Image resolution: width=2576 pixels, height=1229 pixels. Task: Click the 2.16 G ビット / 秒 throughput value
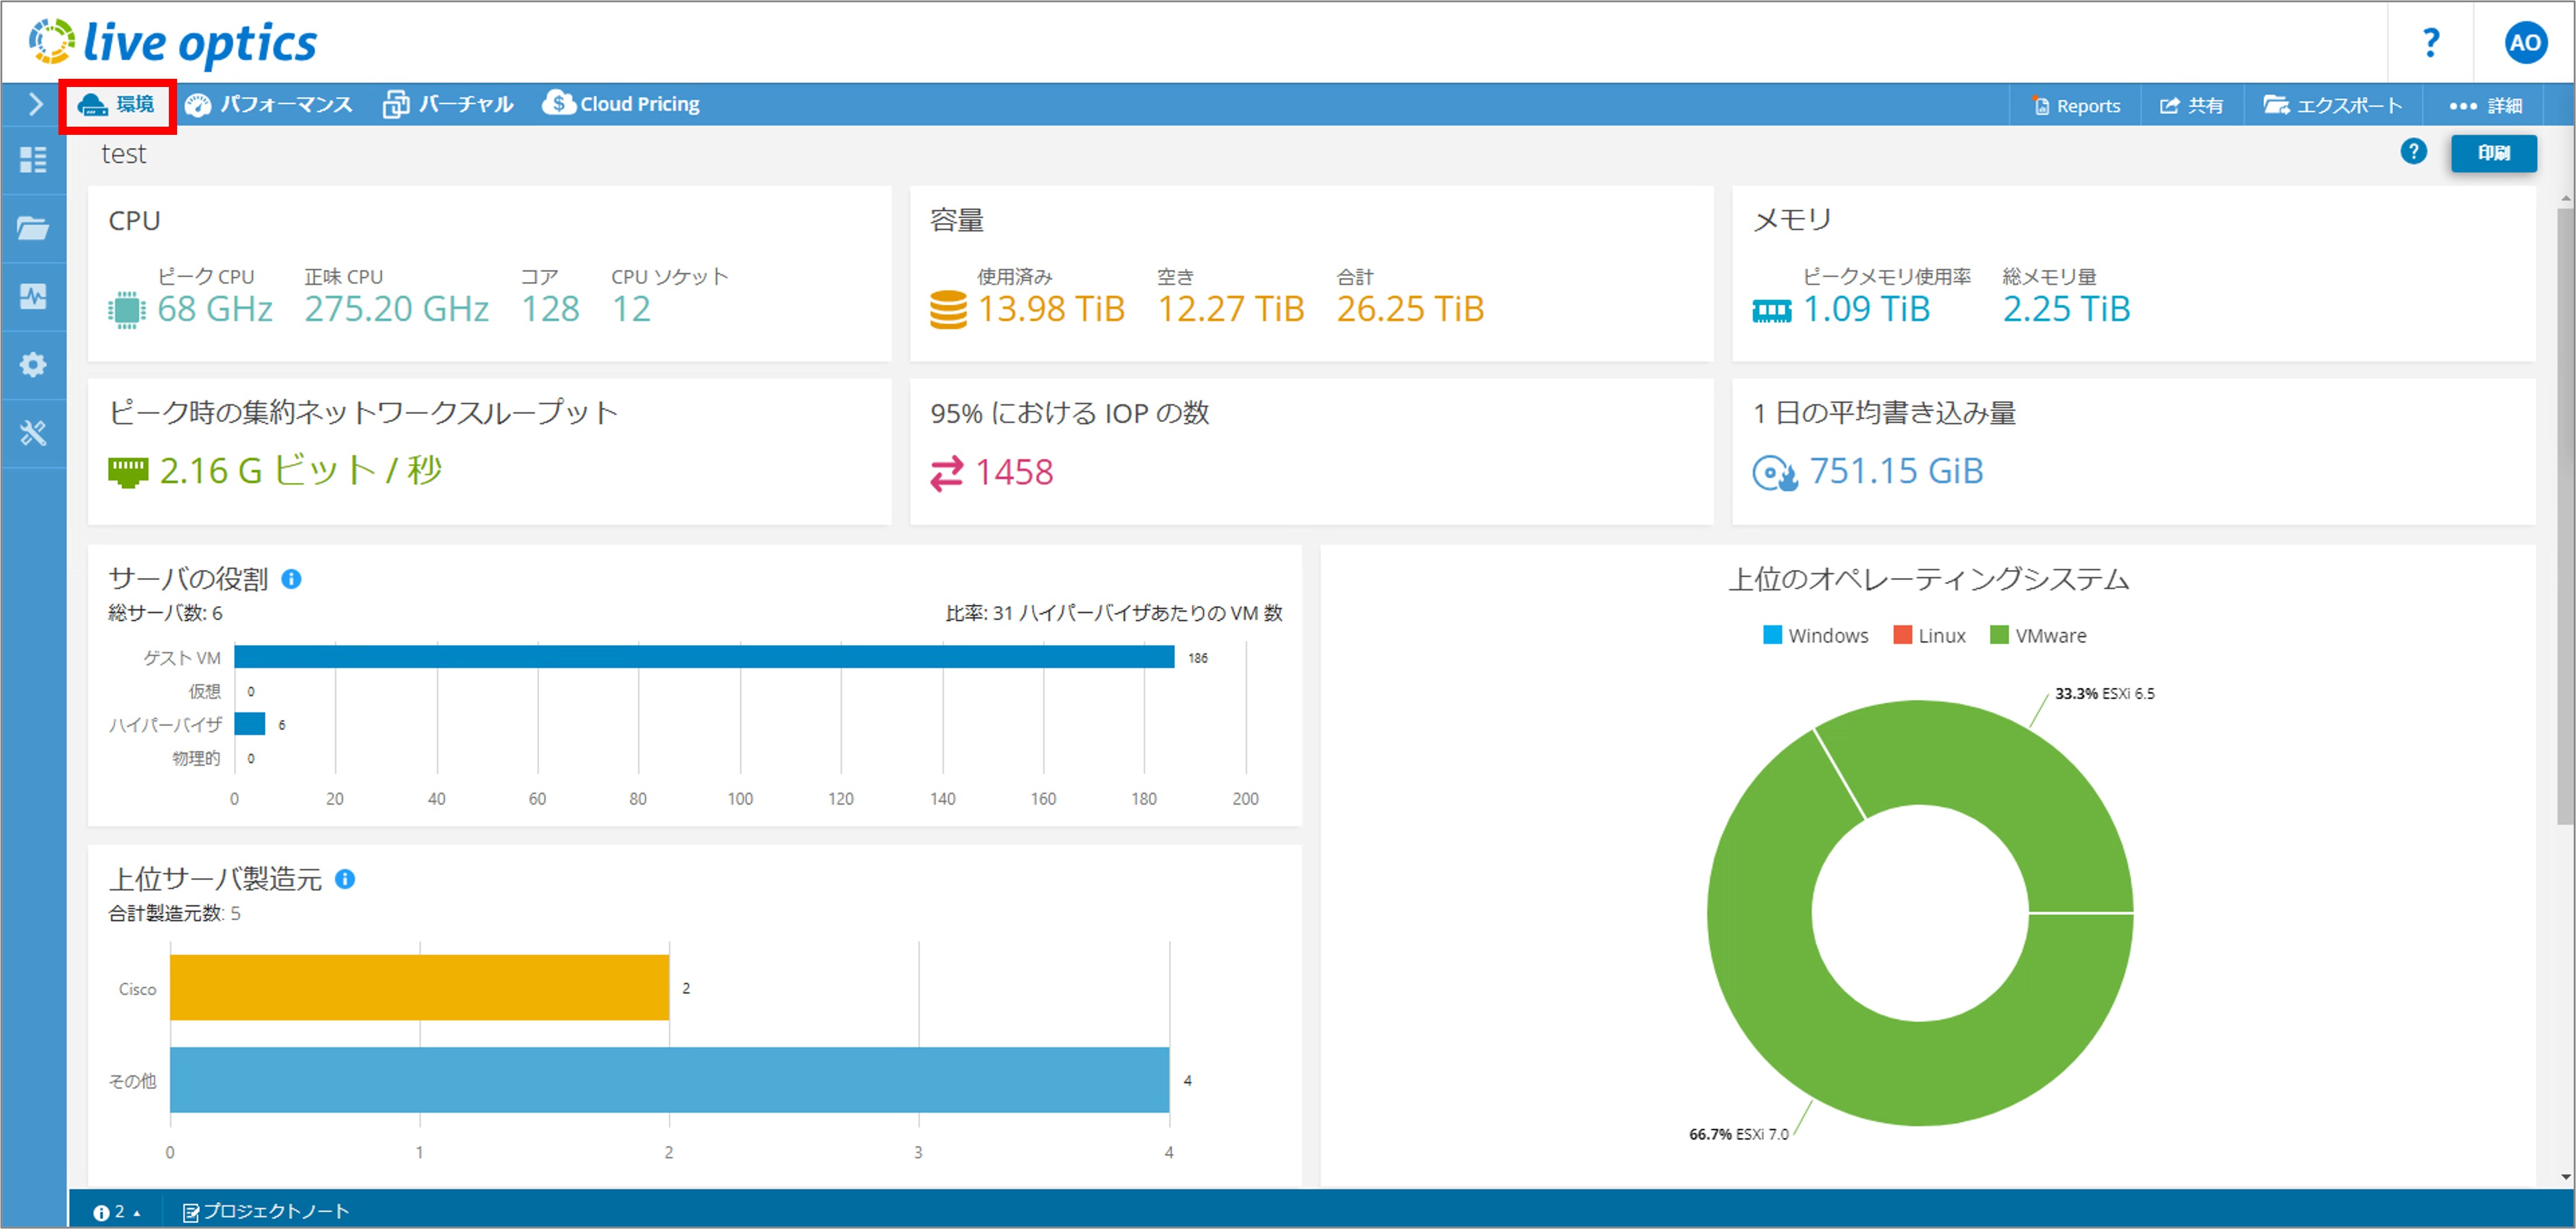[x=301, y=472]
